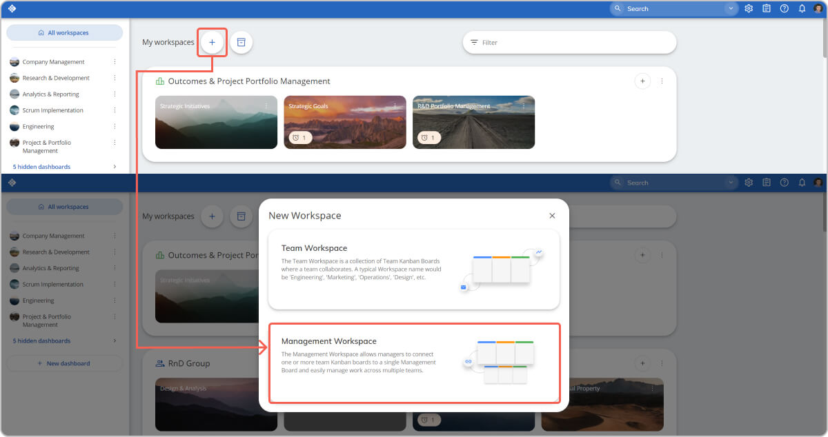Open the activity log clipboard icon
The width and height of the screenshot is (828, 437).
(766, 8)
